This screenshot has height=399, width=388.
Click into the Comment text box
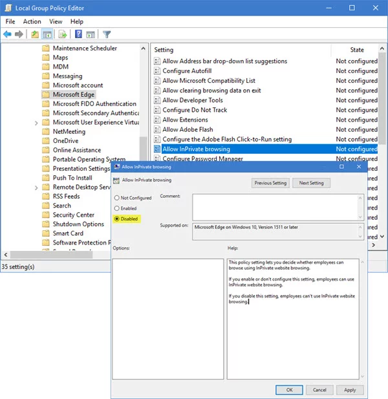(275, 207)
